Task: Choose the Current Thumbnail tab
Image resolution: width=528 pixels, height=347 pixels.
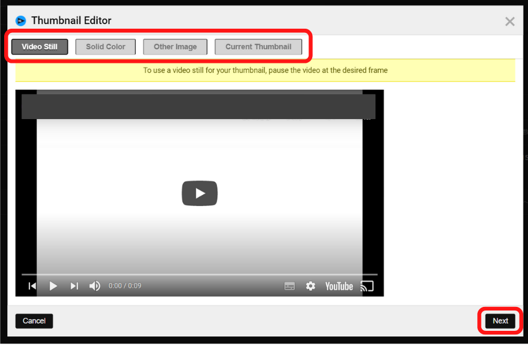Action: 258,47
